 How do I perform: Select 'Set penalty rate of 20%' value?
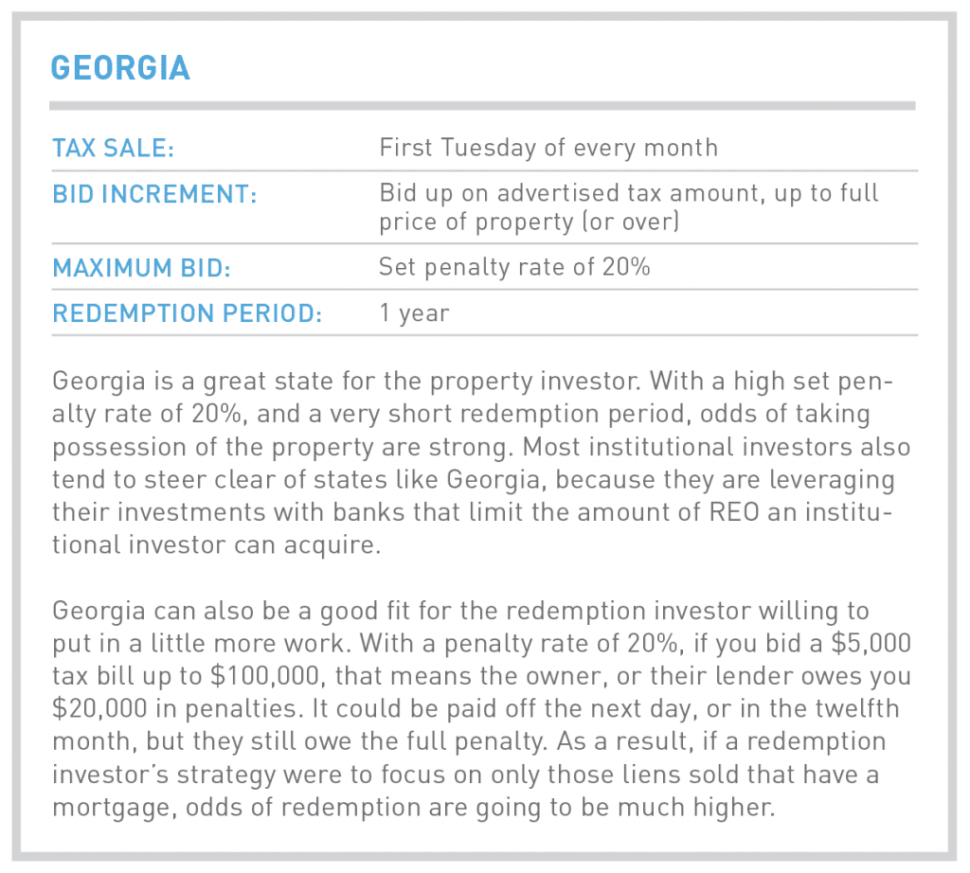click(x=514, y=267)
